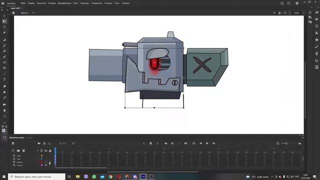
Task: Click the Delete layer trash icon
Action: tap(23, 150)
